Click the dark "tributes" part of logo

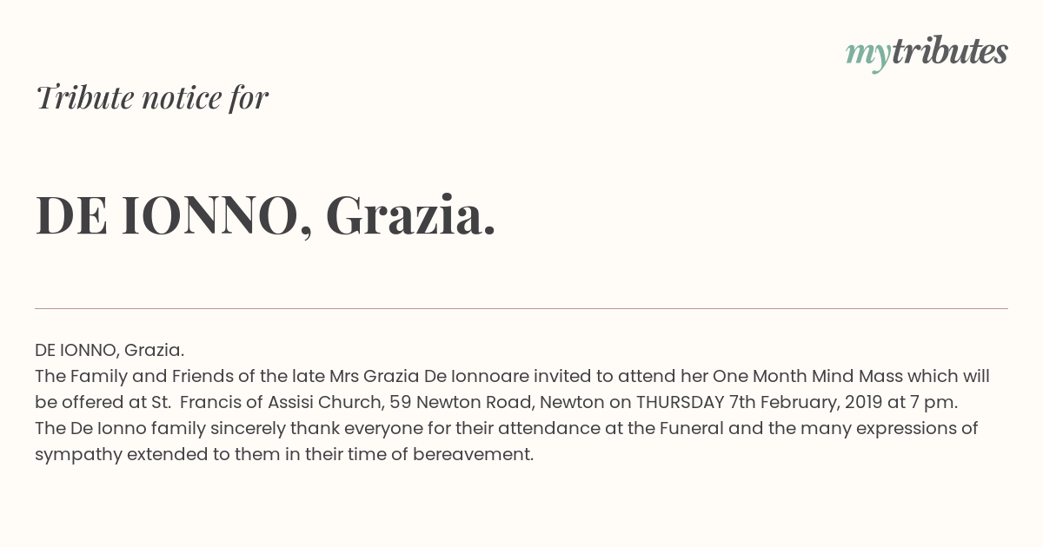tap(950, 52)
